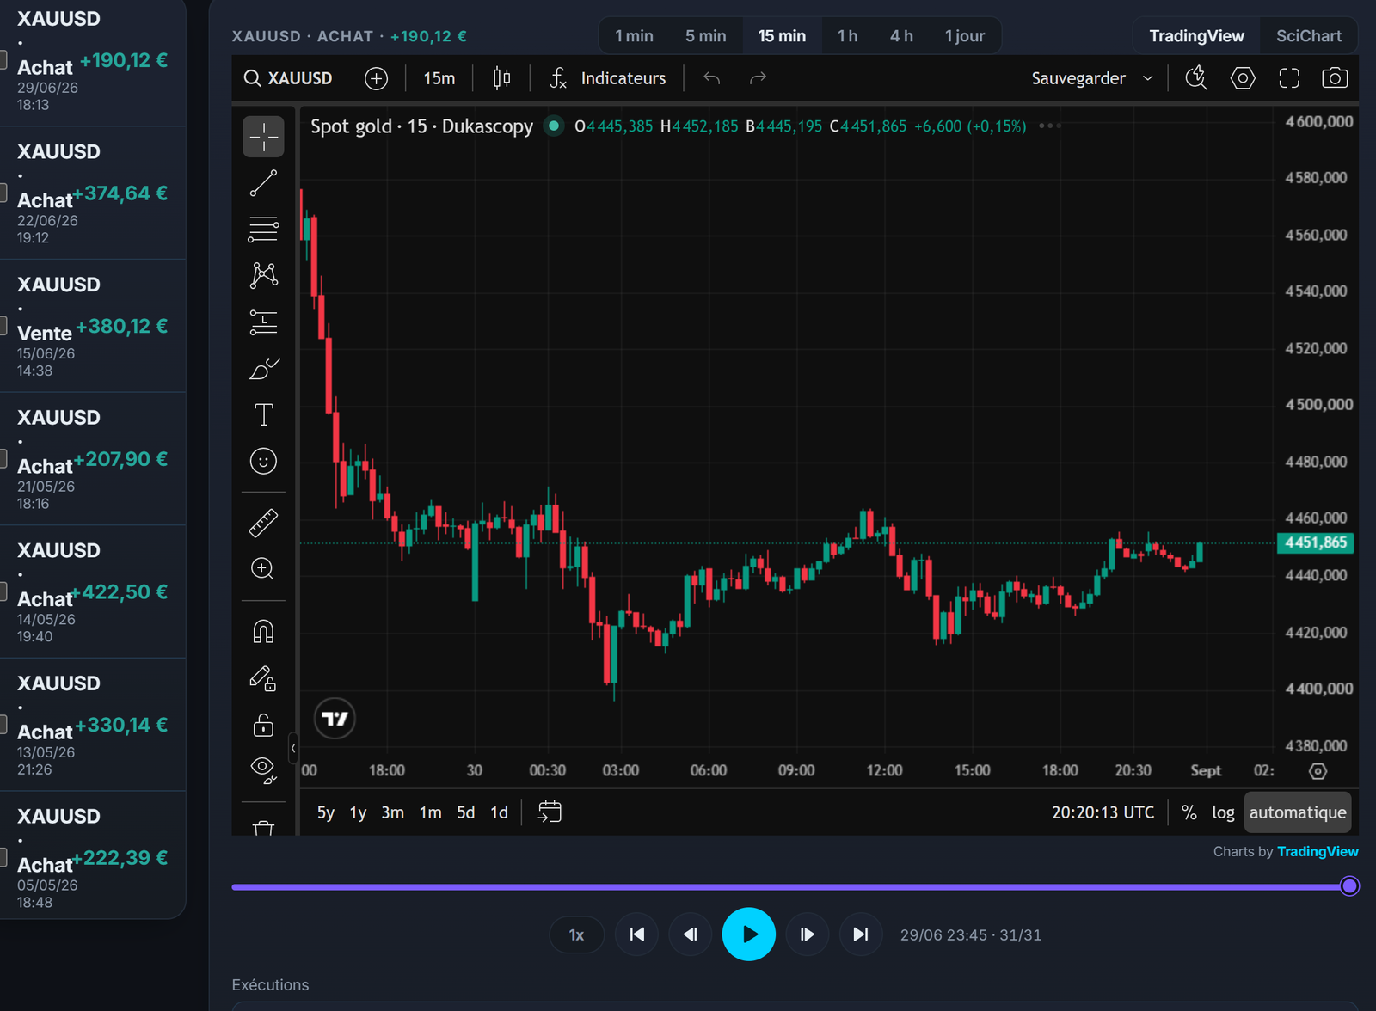1376x1011 pixels.
Task: Add a symbol to compare
Action: (x=376, y=78)
